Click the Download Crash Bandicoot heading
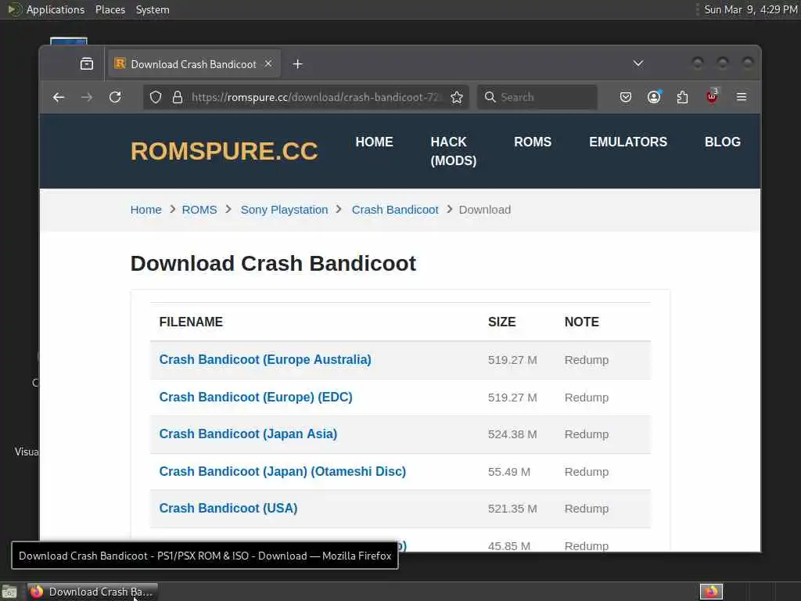The image size is (801, 601). (273, 264)
